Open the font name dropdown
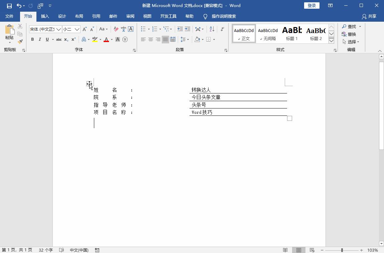Screen dimensions: 384x253 coord(58,29)
